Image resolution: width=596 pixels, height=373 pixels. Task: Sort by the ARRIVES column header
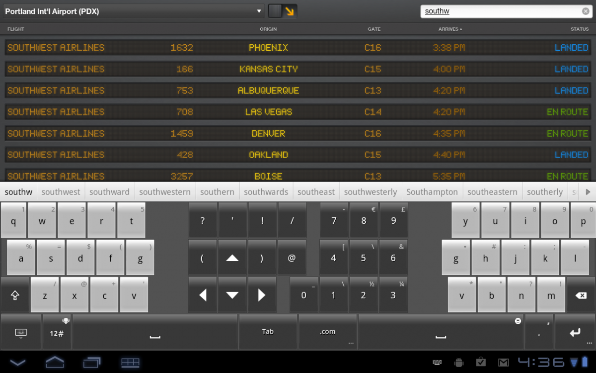(x=450, y=29)
